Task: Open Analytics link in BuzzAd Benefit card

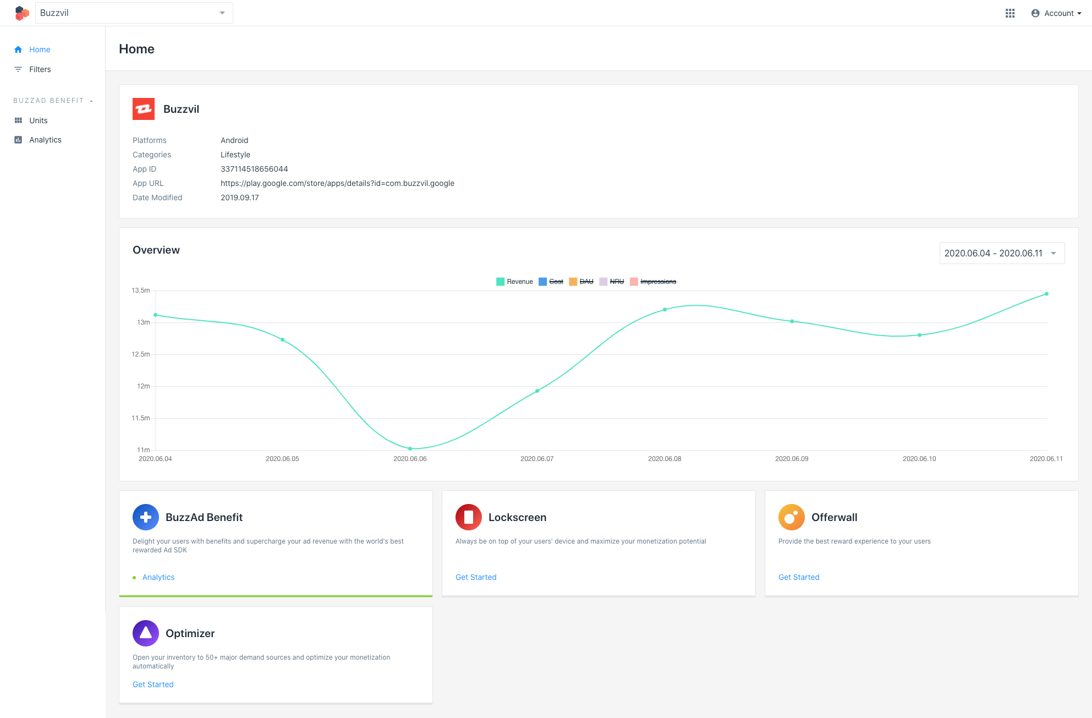Action: pyautogui.click(x=158, y=577)
